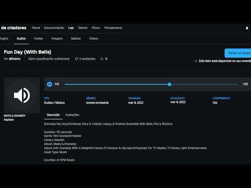Click the speaker audio thumbnail

(22, 96)
